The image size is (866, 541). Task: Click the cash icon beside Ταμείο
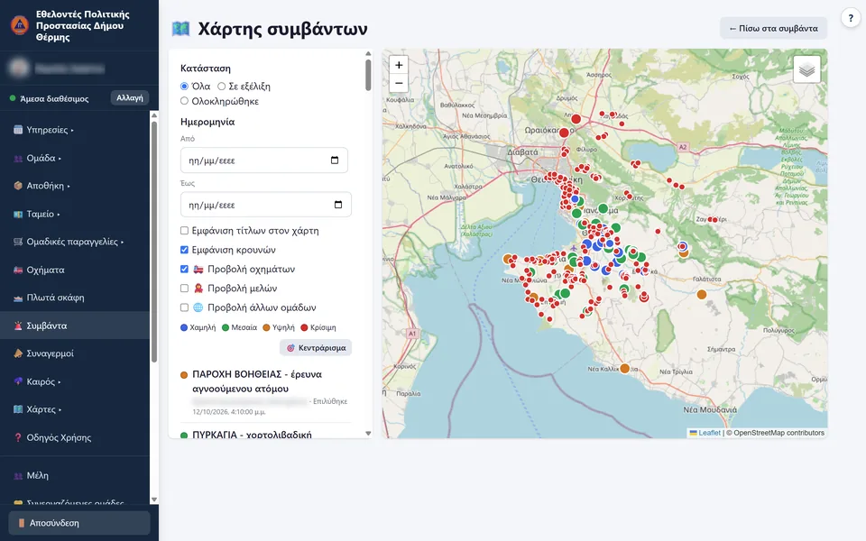18,214
